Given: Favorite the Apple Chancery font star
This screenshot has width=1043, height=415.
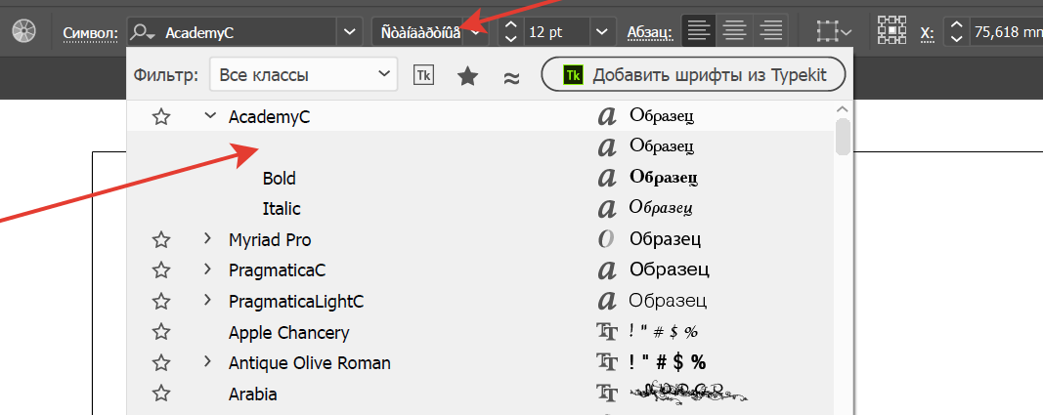Looking at the screenshot, I should [x=161, y=332].
